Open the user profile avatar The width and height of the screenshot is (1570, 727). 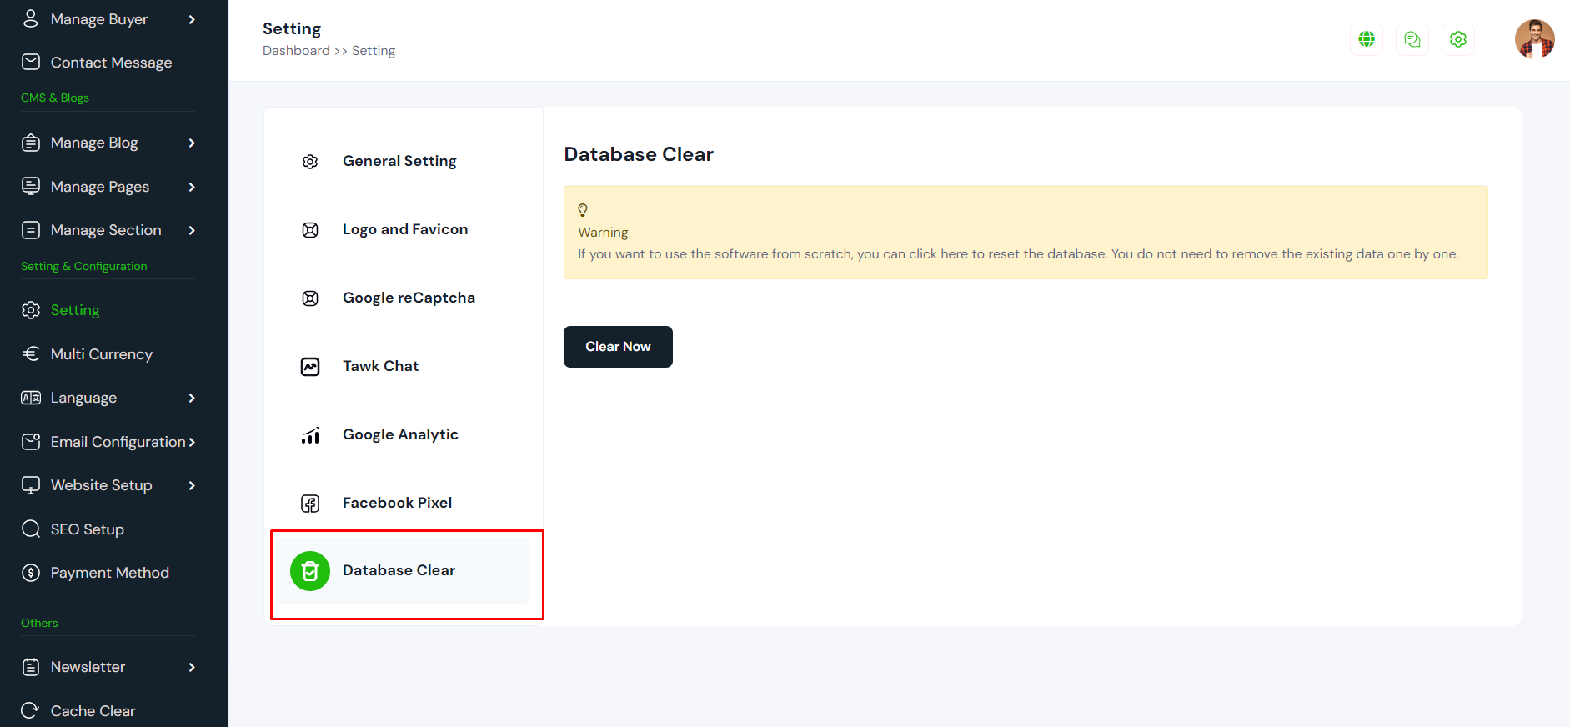(1534, 39)
